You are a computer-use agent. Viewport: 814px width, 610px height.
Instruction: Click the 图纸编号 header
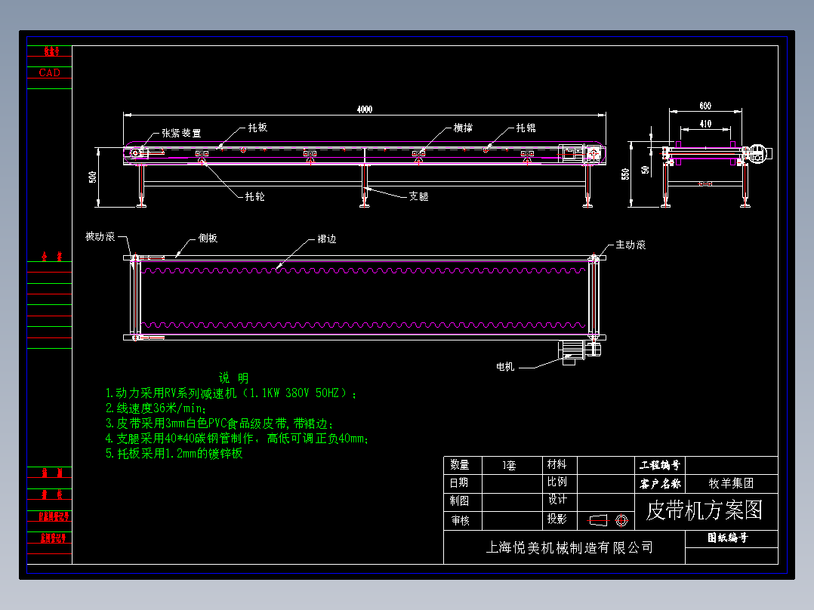(728, 538)
